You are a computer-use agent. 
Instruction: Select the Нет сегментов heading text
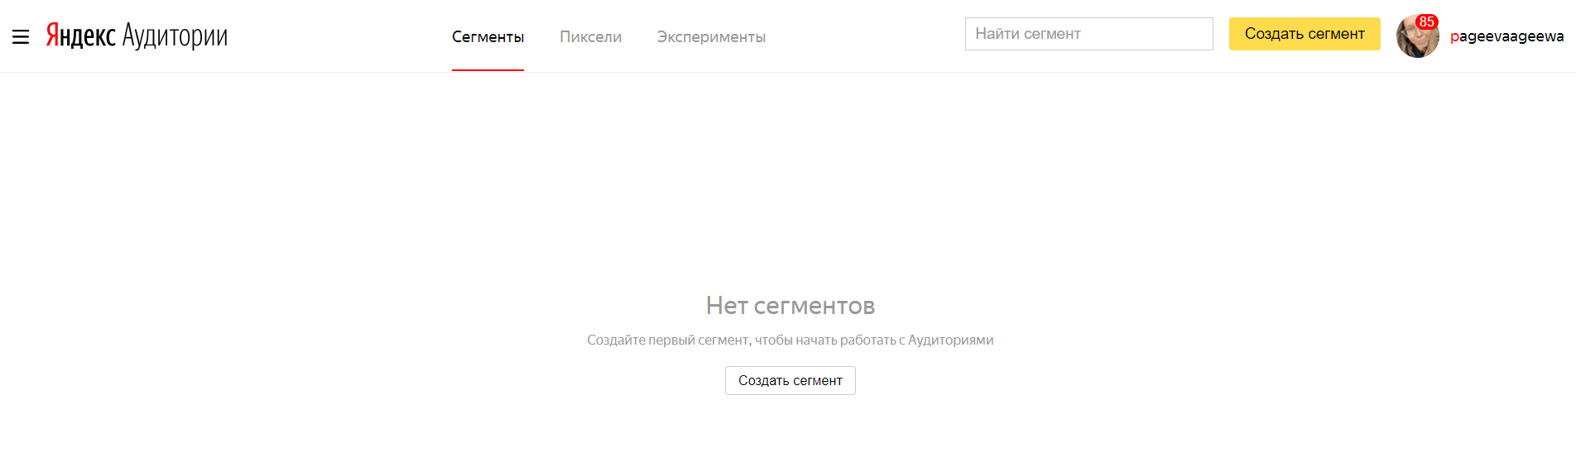(790, 306)
